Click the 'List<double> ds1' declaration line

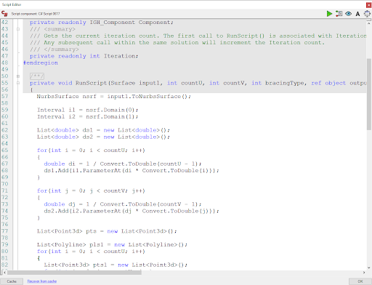(103, 130)
